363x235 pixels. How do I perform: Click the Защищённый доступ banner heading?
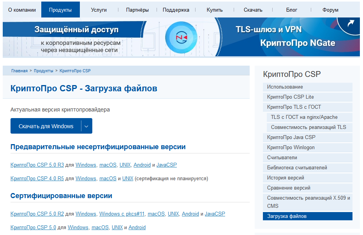(x=76, y=30)
